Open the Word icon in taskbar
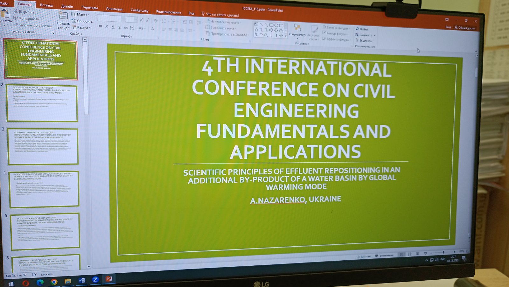The image size is (509, 287). pos(81,280)
